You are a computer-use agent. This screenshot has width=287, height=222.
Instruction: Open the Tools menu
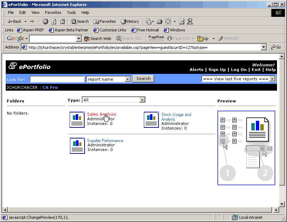tap(71, 12)
